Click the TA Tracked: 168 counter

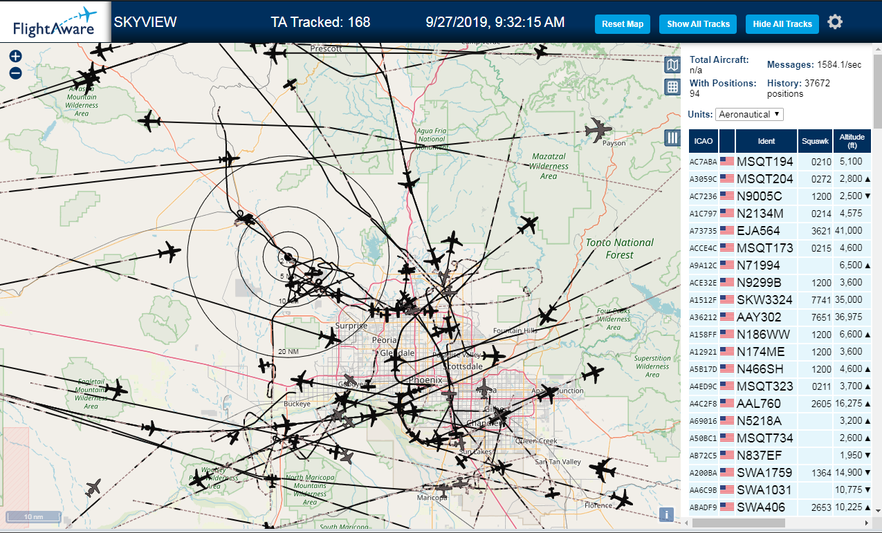tap(320, 22)
